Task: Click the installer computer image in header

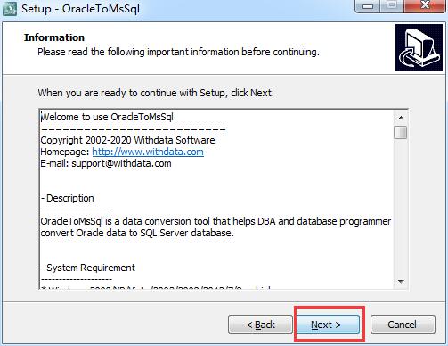Action: 419,47
